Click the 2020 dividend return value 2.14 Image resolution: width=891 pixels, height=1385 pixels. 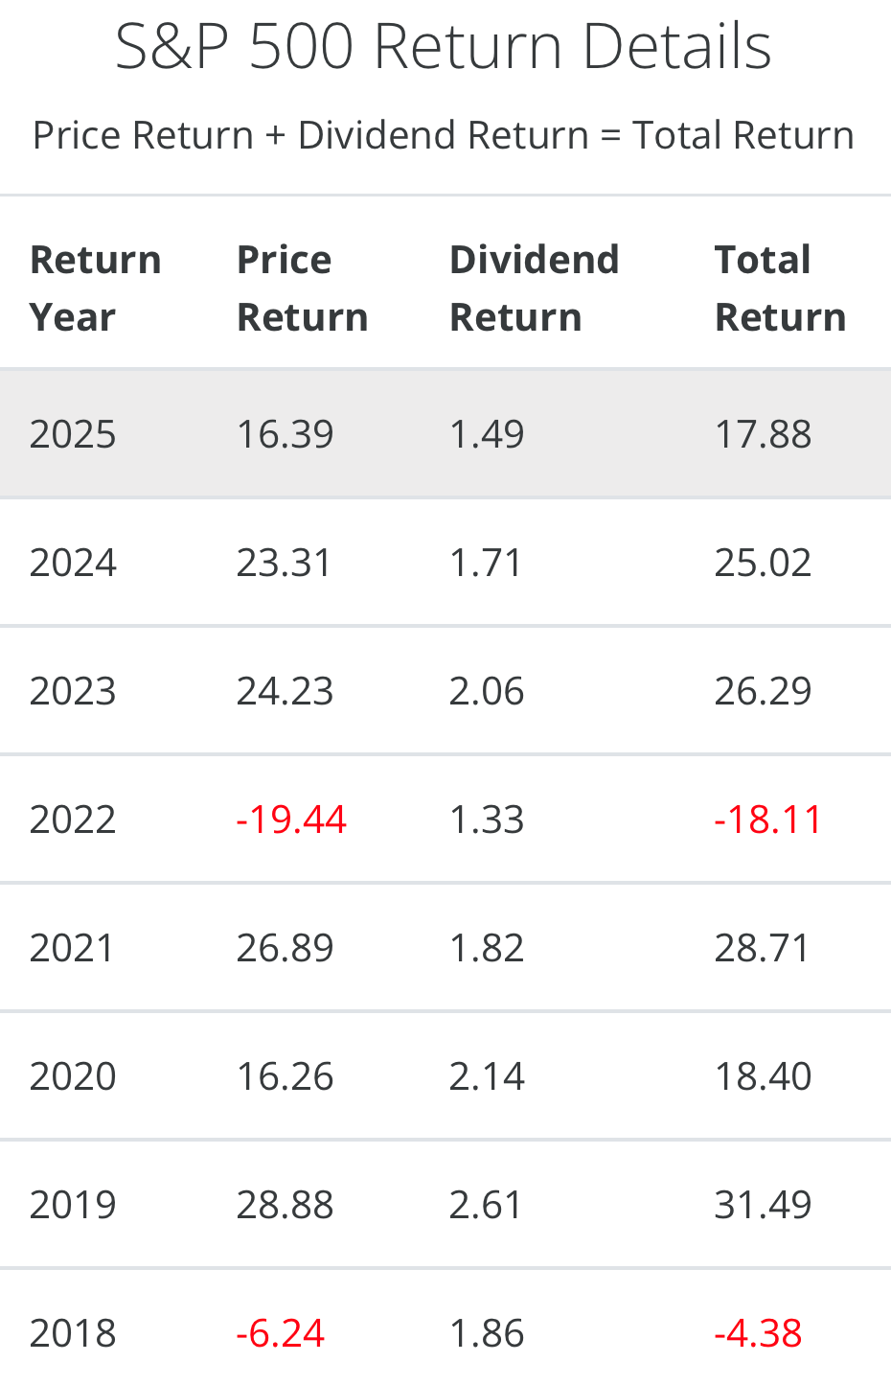(x=487, y=1076)
